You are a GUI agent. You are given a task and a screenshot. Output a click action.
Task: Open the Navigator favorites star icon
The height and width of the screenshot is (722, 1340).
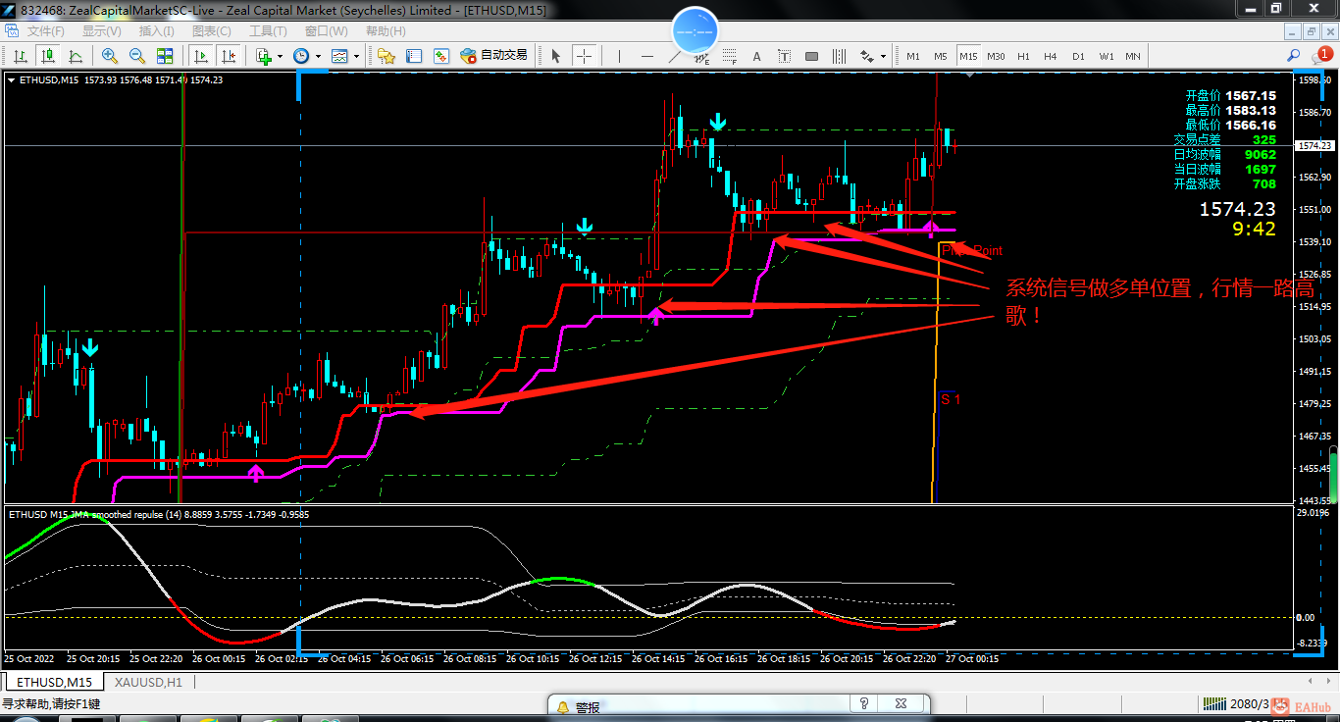click(x=386, y=56)
